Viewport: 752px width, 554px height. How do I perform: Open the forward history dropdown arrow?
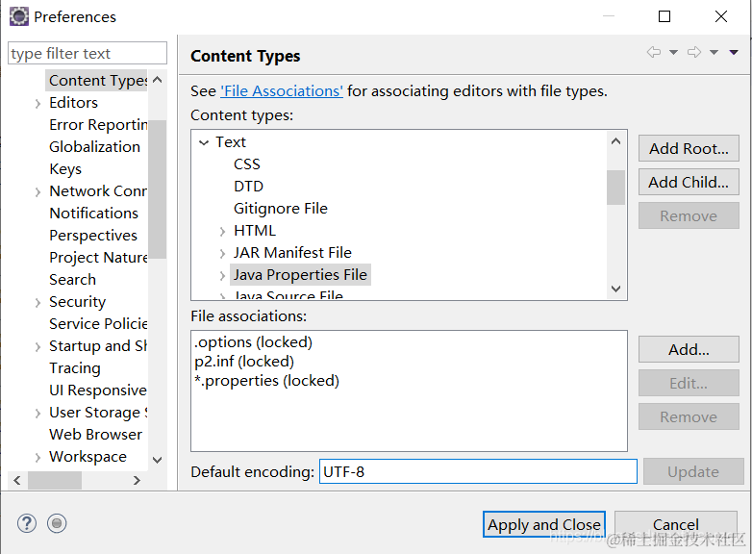[714, 53]
